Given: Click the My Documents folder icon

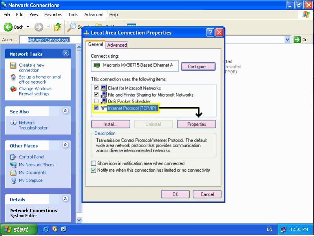Looking at the screenshot, I should tap(13, 172).
